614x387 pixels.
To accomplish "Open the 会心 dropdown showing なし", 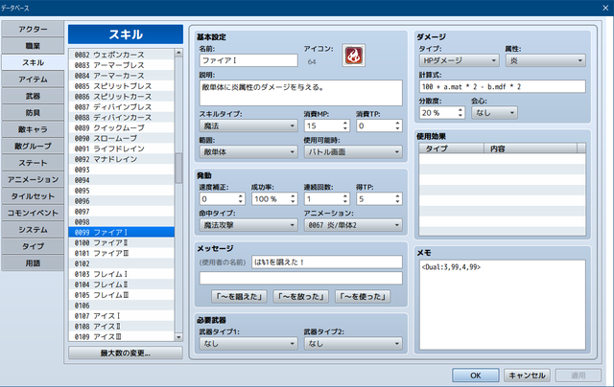I will tap(494, 113).
